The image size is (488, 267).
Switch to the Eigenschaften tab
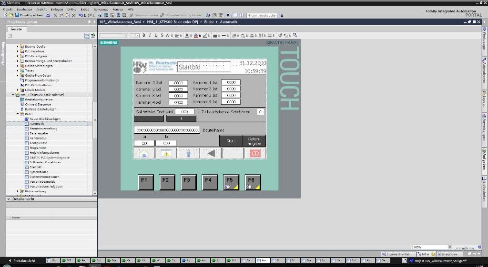(x=397, y=254)
